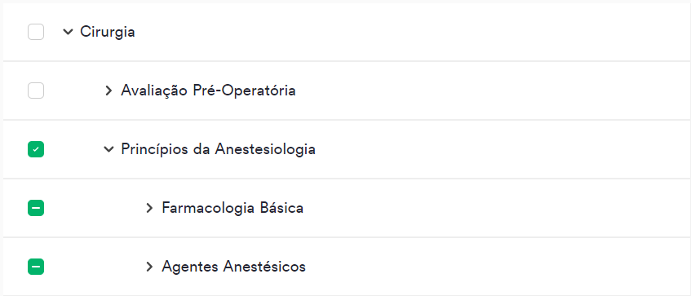Click the Princípios da Anestesiologia label
The height and width of the screenshot is (296, 691).
tap(218, 149)
